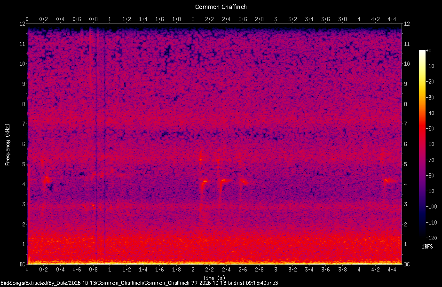Click the "-50" colorbar label

coord(430,128)
